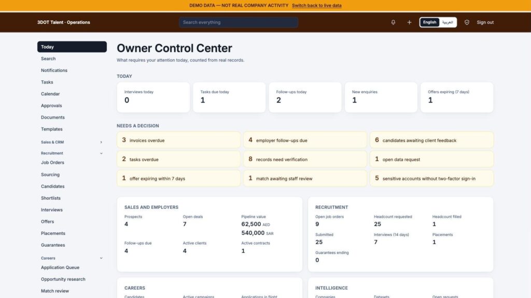The image size is (531, 298).
Task: Click Sign out
Action: (485, 22)
